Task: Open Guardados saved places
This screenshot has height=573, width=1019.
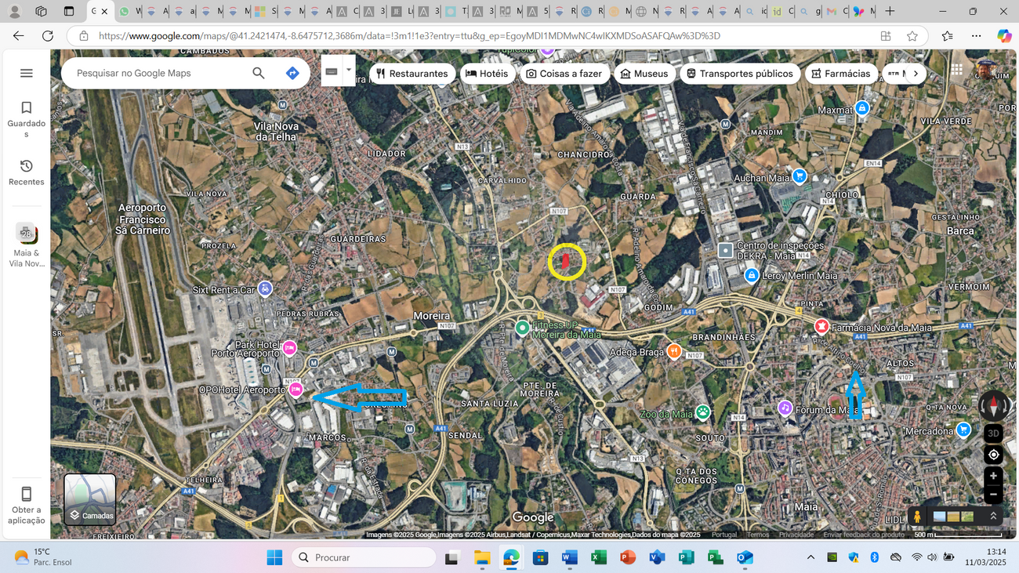Action: click(x=27, y=120)
